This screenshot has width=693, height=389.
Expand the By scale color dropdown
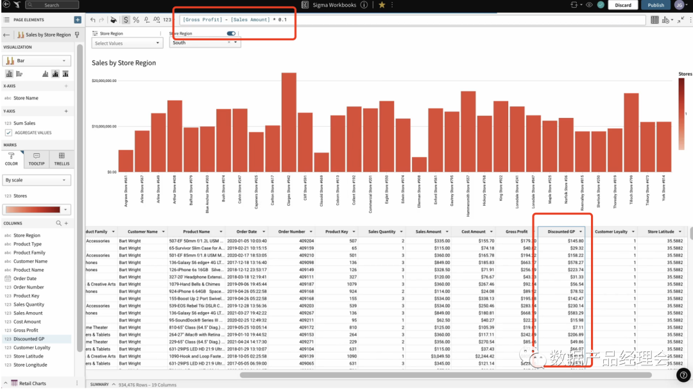38,180
